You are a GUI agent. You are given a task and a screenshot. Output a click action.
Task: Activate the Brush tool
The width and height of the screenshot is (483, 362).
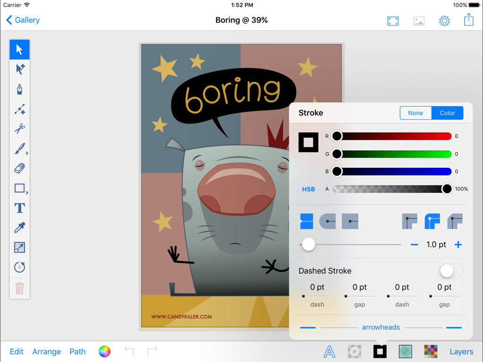coord(19,148)
